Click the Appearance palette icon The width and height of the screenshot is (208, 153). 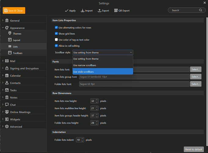coord(7,28)
